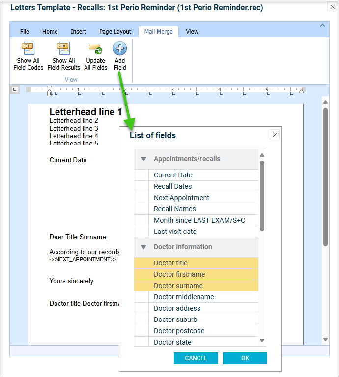Switch to the Page Layout tab

tap(115, 32)
